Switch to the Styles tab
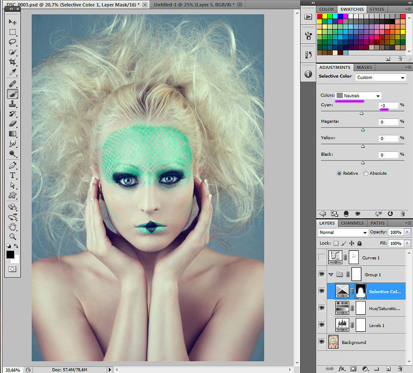 [x=377, y=9]
